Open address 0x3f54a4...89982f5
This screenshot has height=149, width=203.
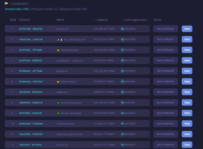31,61
